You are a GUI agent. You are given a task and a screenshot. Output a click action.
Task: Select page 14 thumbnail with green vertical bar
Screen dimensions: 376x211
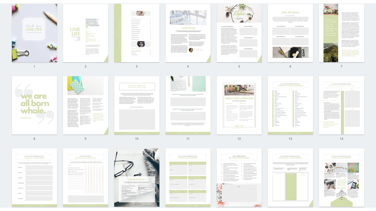click(342, 105)
